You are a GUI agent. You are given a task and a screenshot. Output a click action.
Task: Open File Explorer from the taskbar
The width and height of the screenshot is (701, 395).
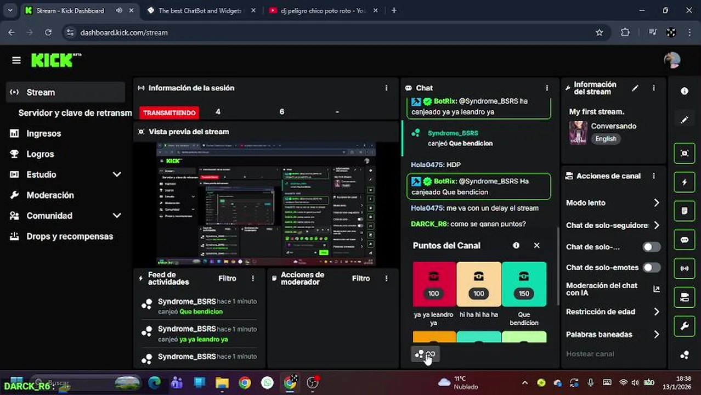[x=222, y=382]
